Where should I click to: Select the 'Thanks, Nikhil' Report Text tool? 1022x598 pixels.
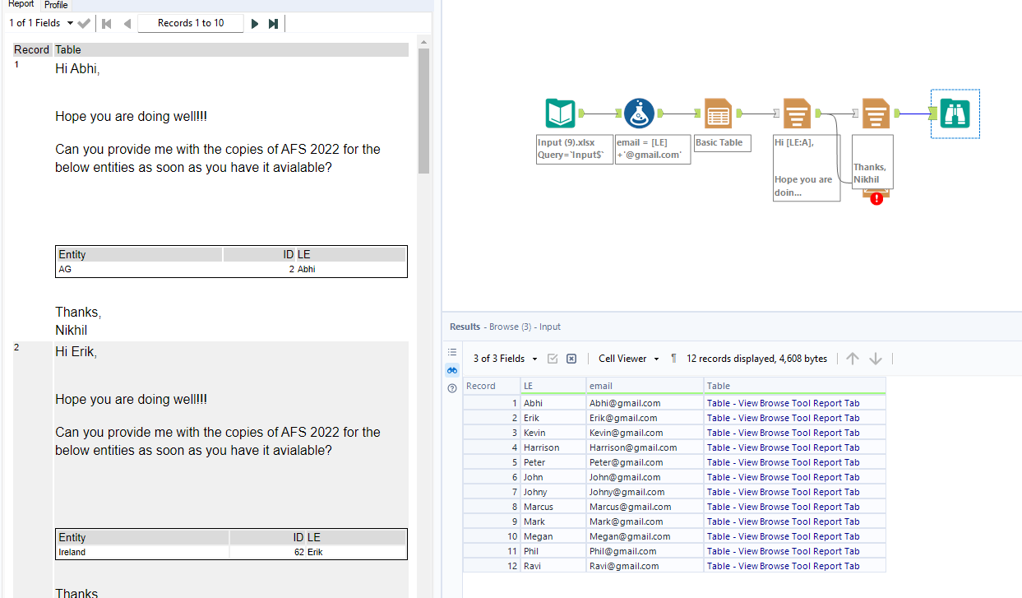pos(875,114)
